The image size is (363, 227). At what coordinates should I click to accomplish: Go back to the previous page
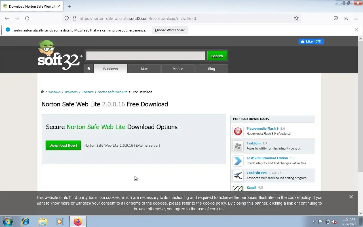(x=7, y=18)
